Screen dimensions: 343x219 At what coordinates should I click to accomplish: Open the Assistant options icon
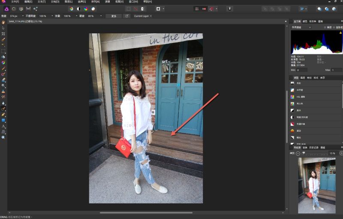tap(230, 9)
